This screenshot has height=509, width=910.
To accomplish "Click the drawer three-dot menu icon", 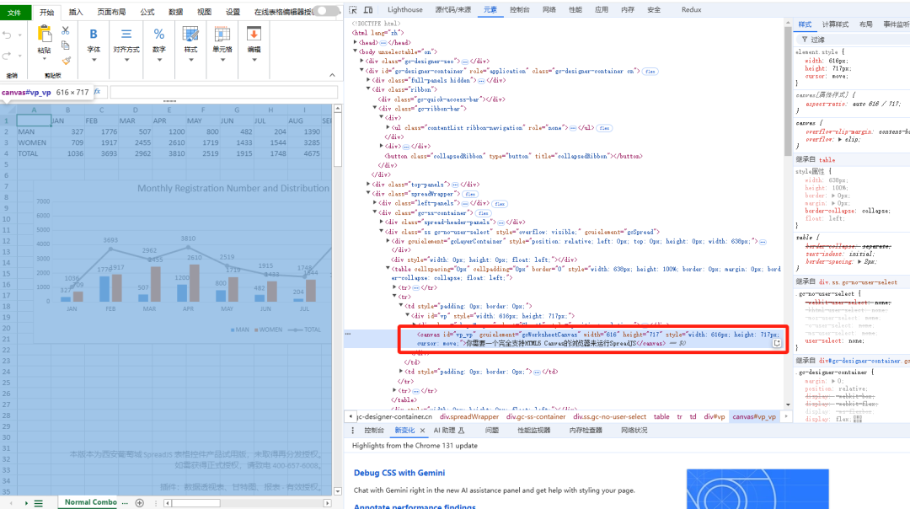I will (353, 431).
